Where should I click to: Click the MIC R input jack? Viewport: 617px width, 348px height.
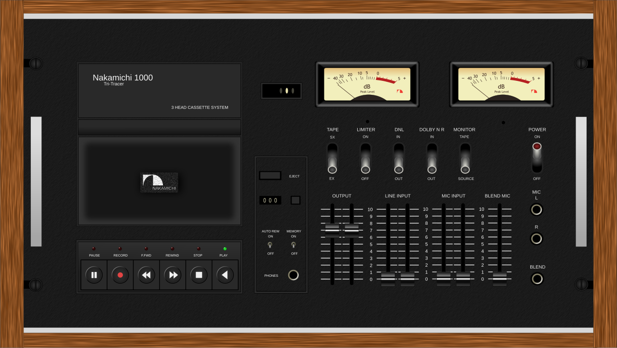pyautogui.click(x=537, y=238)
